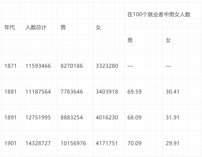Click the cell showing 4171751
Image resolution: width=202 pixels, height=157 pixels.
108,143
